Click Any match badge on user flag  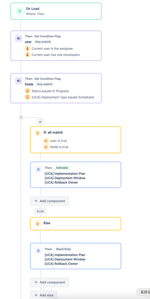click(43, 42)
